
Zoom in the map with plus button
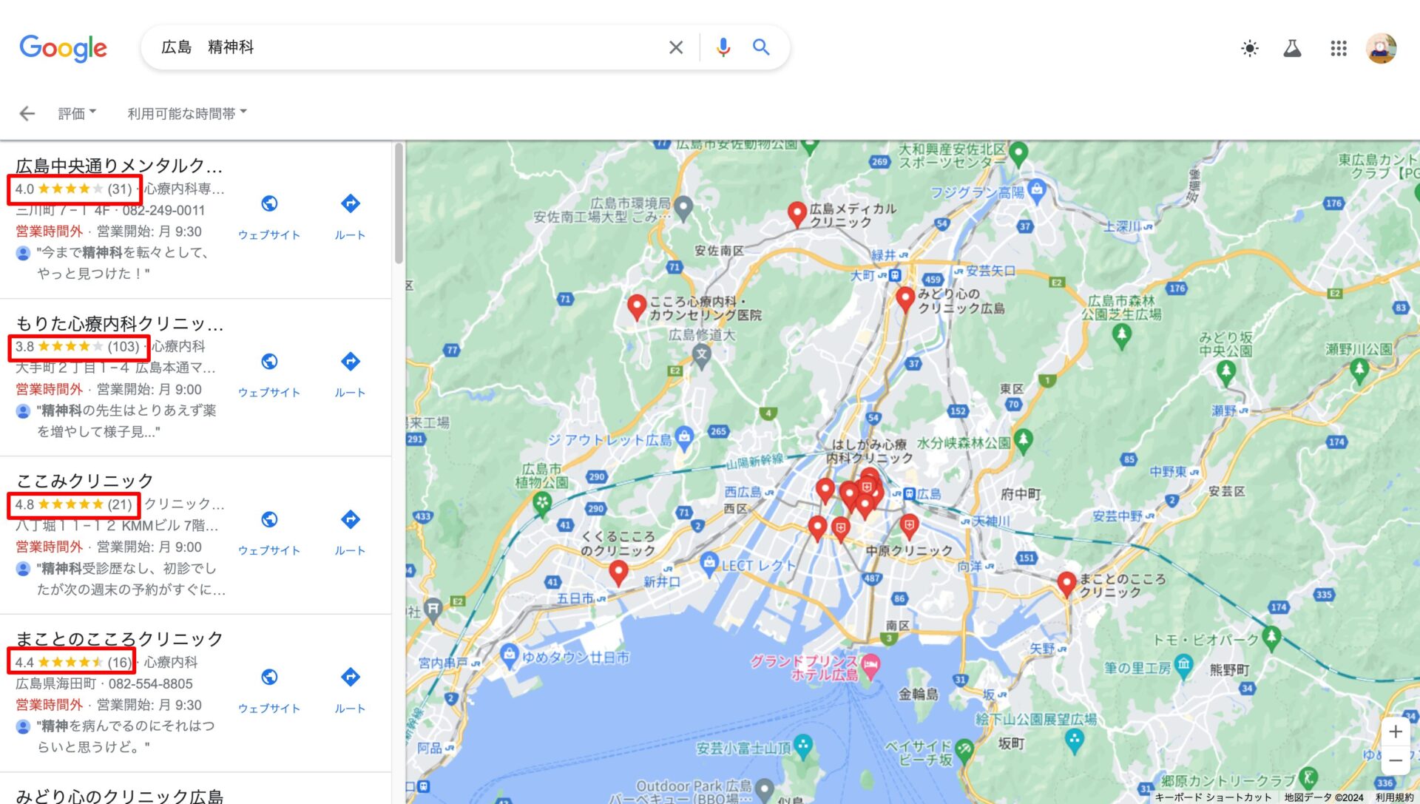point(1395,732)
